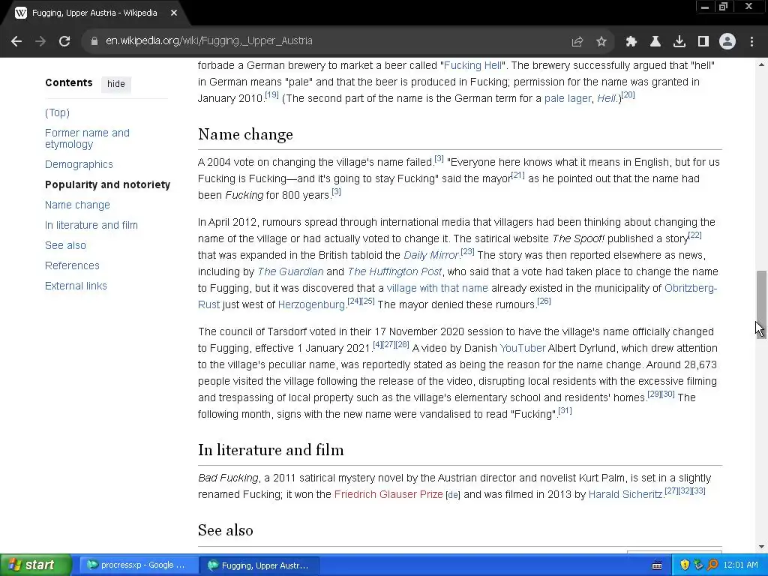Screen dimensions: 768x576
Task: Open citation 31 footnote
Action: [x=565, y=410]
